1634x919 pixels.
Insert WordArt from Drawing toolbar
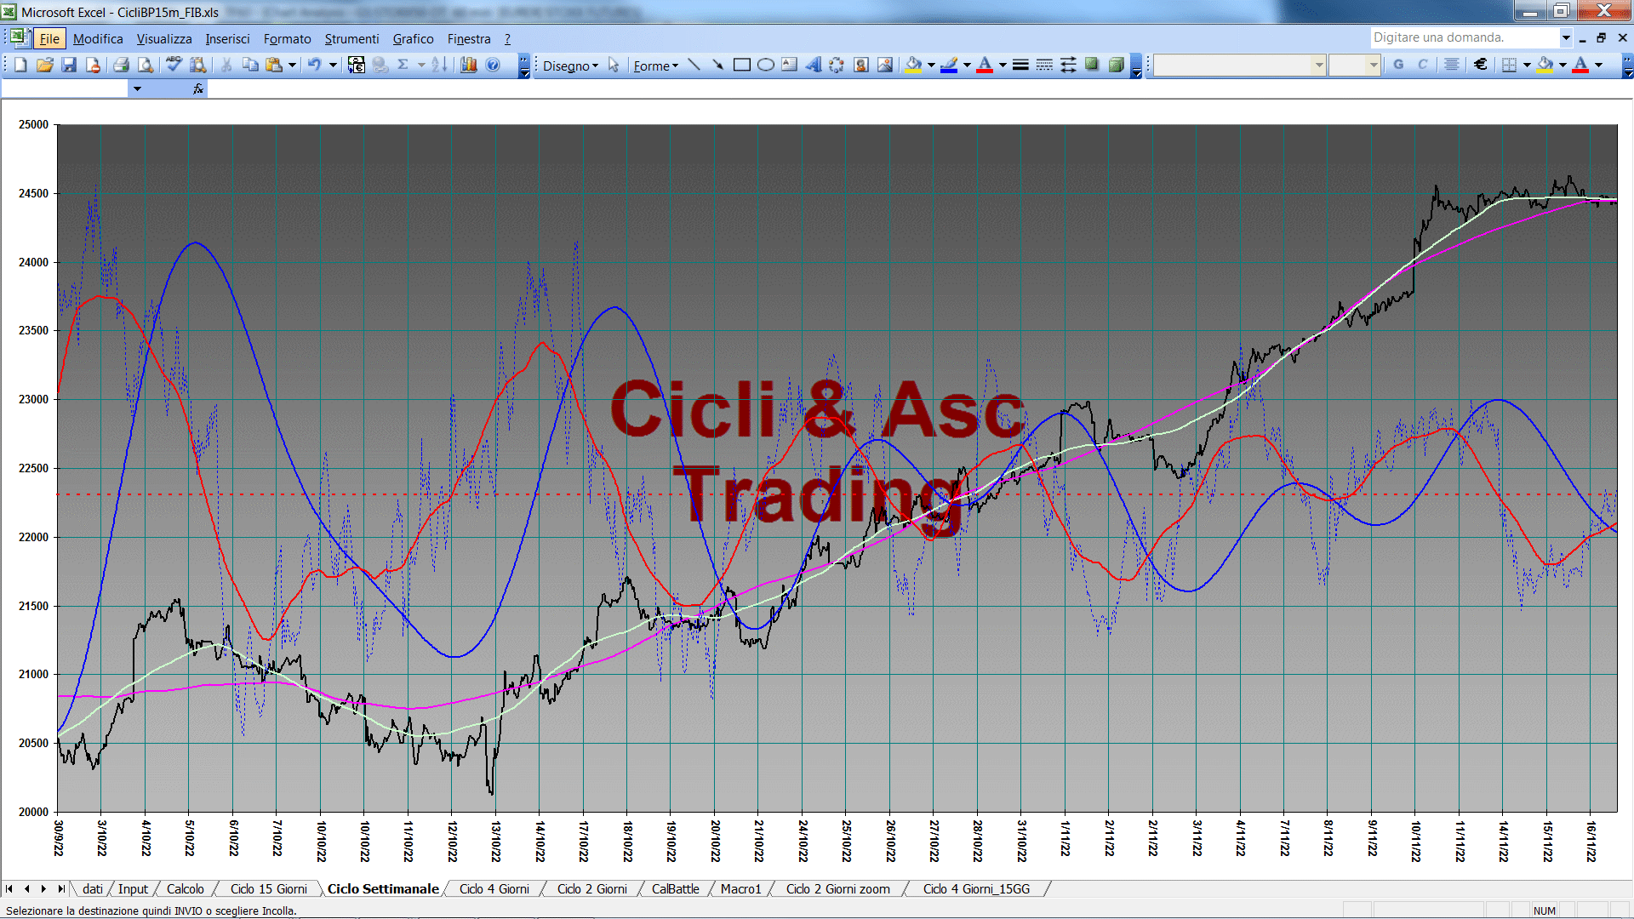coord(814,65)
